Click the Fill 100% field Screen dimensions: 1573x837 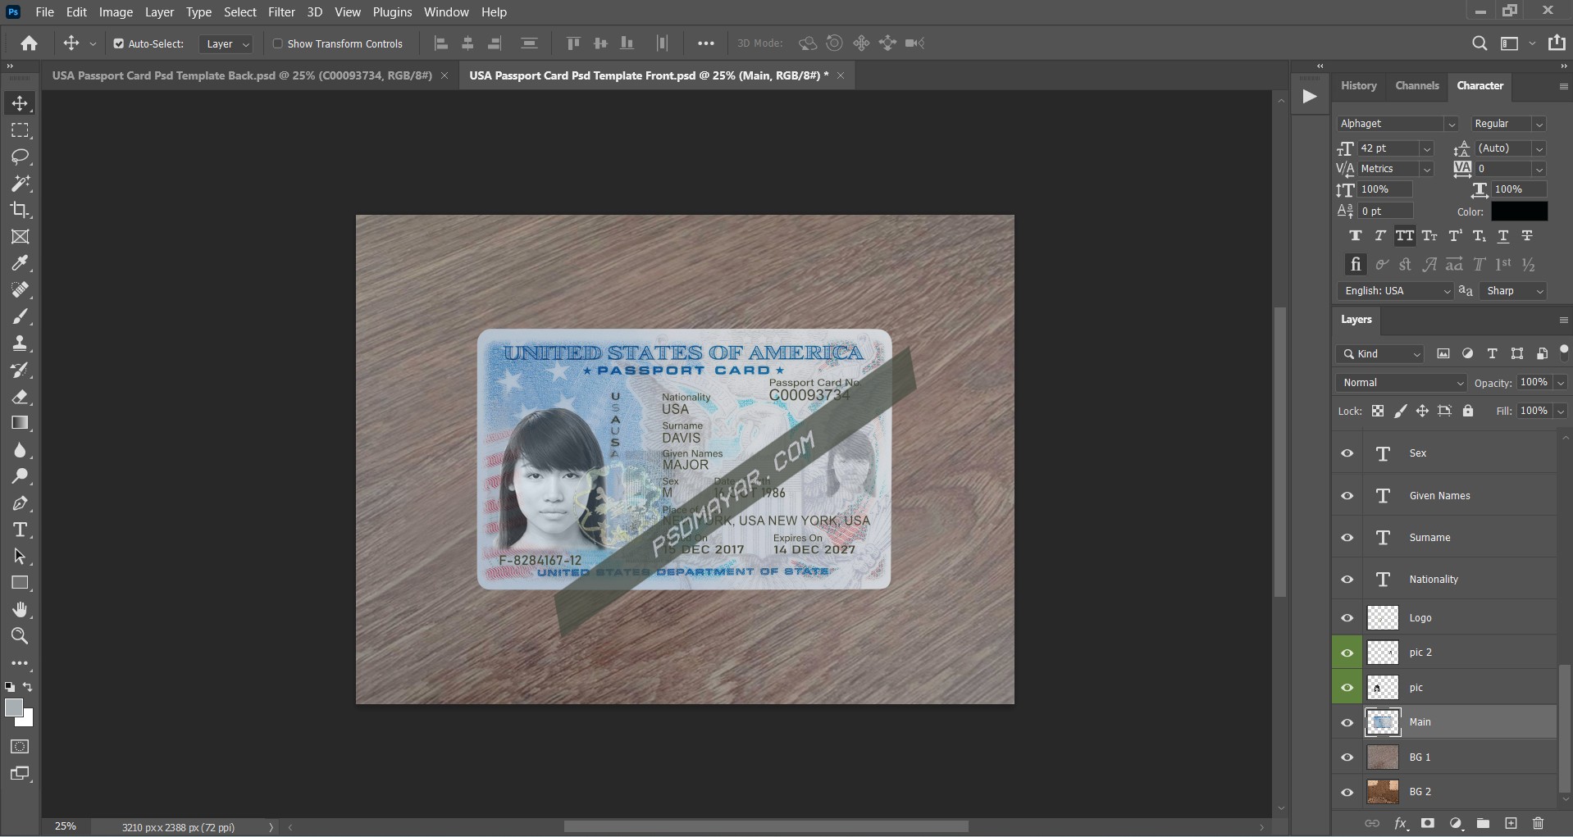[x=1534, y=412]
